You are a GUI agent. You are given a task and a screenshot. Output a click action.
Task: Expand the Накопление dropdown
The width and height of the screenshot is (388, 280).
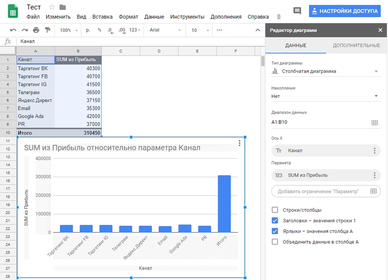325,96
